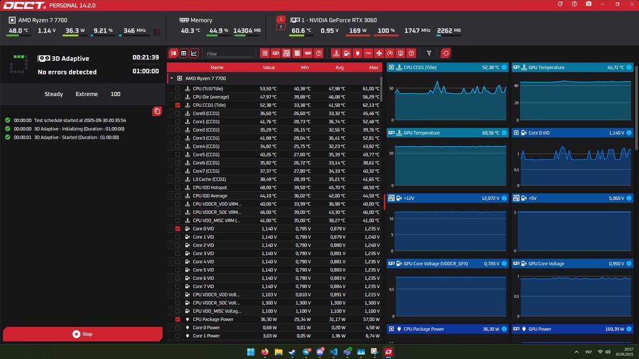Check the CPU (Tctl/Tdie) row
Image resolution: width=639 pixels, height=359 pixels.
tap(178, 88)
